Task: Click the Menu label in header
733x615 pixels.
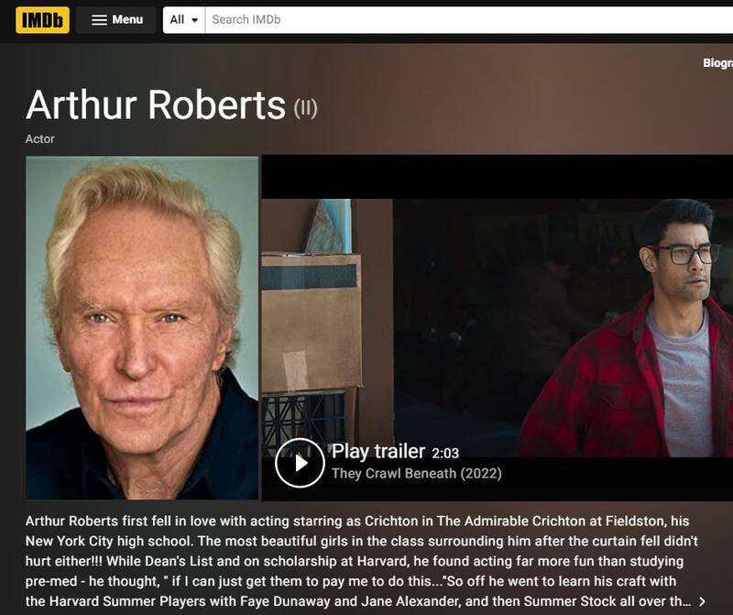Action: coord(127,19)
